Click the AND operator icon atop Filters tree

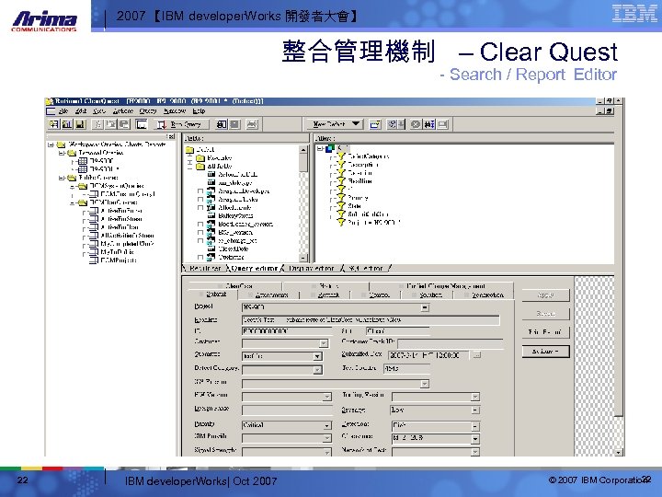tap(330, 148)
